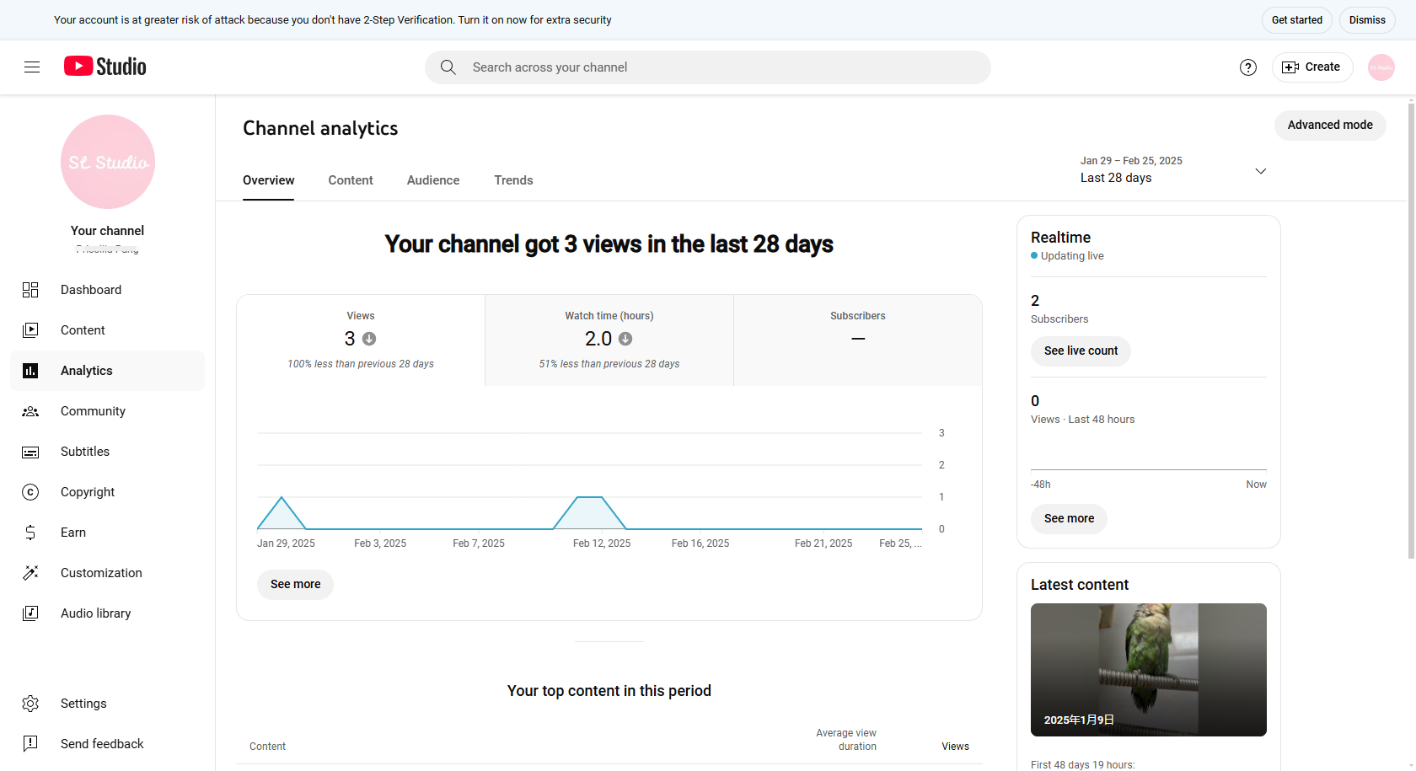1416x771 pixels.
Task: Switch to the Audience tab
Action: 432,179
